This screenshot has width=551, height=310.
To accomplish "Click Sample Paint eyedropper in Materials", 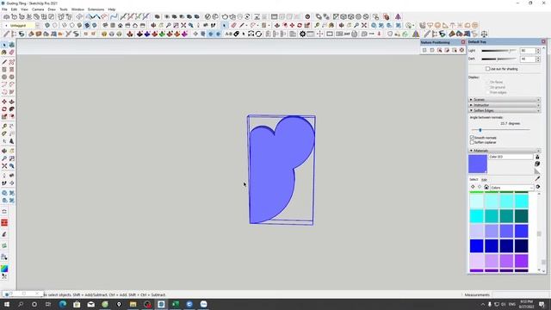I will [x=537, y=178].
